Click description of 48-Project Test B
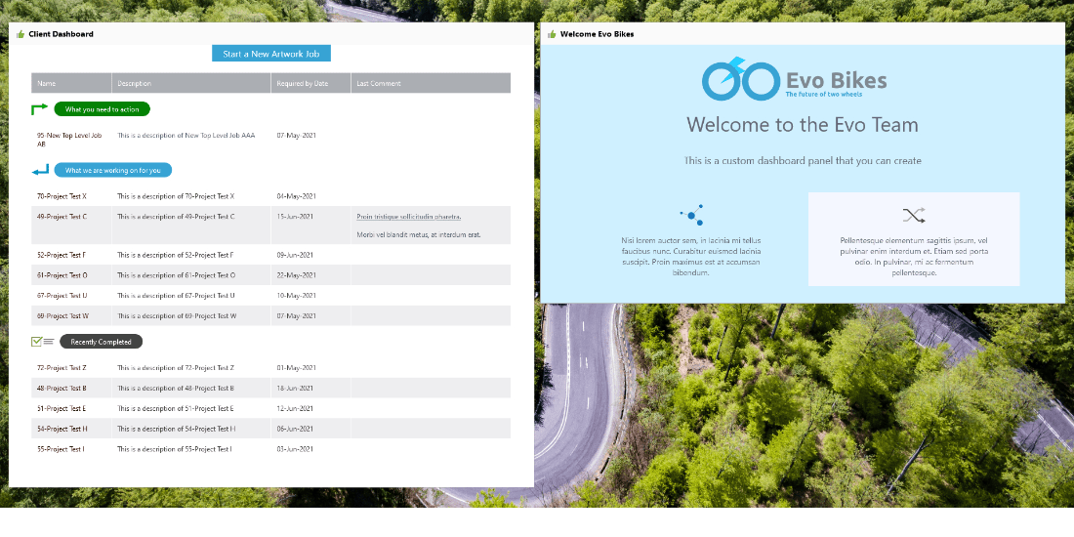 pos(176,389)
